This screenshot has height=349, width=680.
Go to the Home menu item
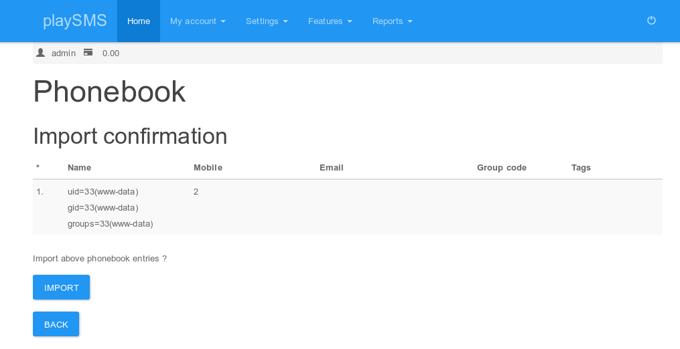[139, 21]
